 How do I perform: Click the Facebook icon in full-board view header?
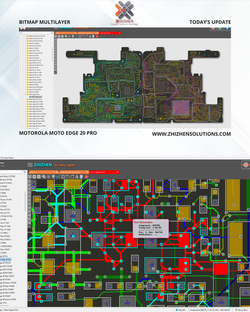coord(227,28)
